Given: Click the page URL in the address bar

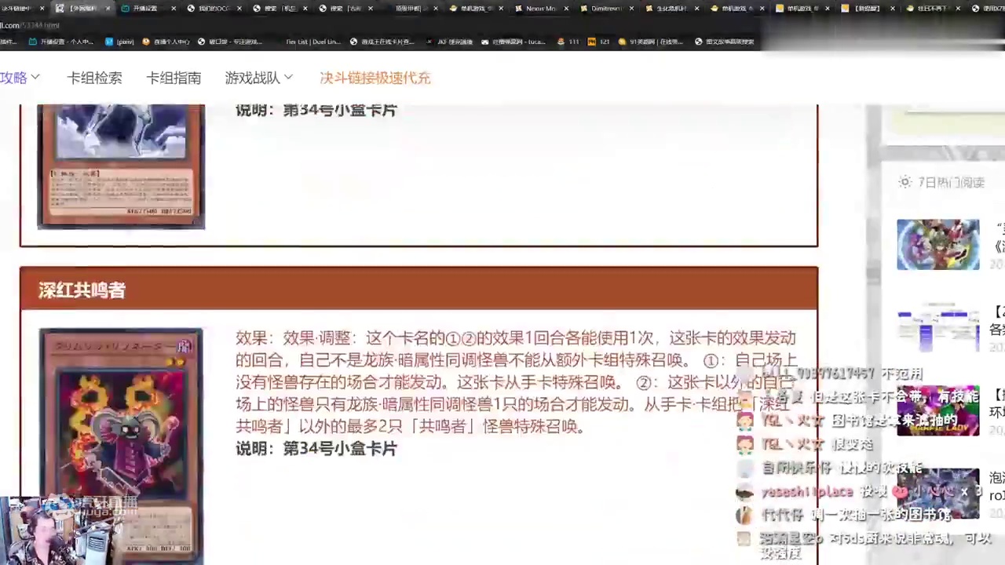Looking at the screenshot, I should coord(30,25).
